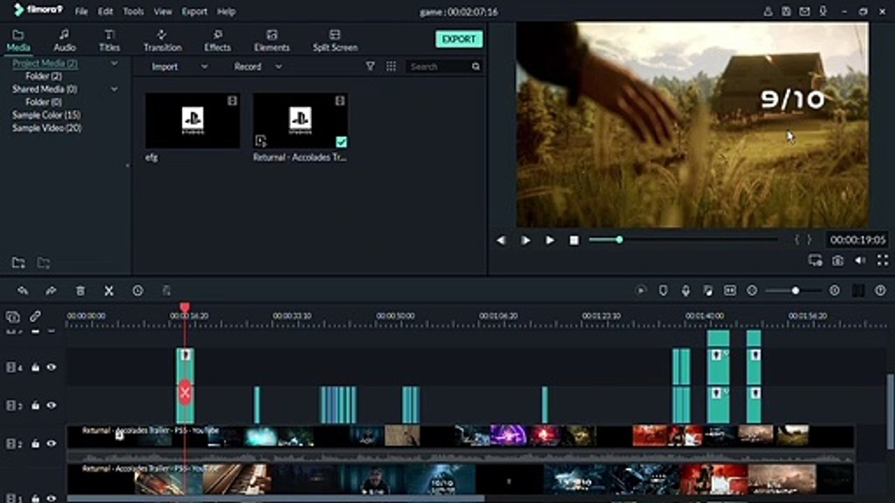895x503 pixels.
Task: Zoom in the timeline with plus circle
Action: [x=834, y=291]
